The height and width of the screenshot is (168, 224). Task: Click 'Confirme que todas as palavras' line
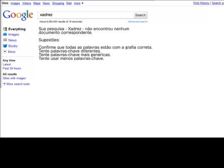click(x=95, y=47)
